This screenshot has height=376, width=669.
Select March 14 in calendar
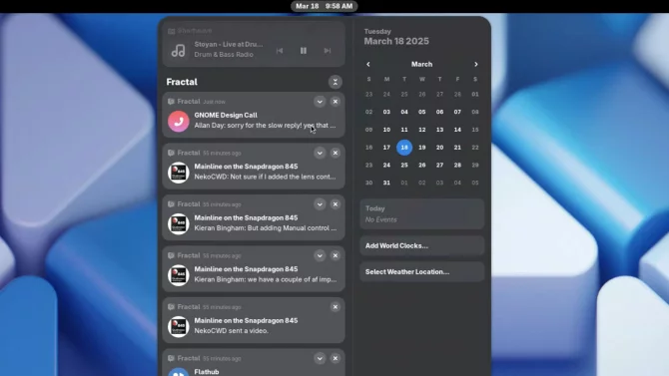tap(457, 130)
